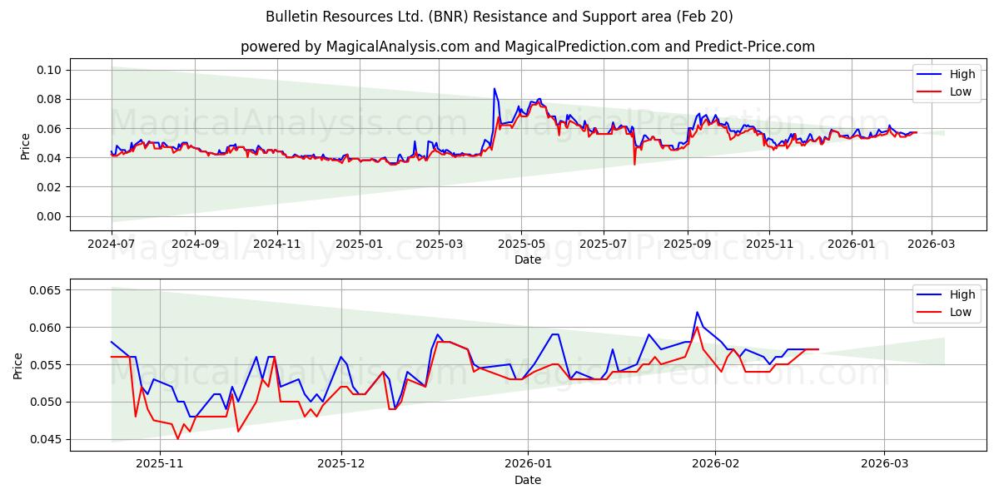The width and height of the screenshot is (999, 499).
Task: Click the 'Price' axis label of bottom chart
Action: (18, 365)
